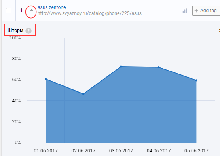Select the 01-06-2017 data point on chart
The width and height of the screenshot is (220, 156).
(x=46, y=79)
